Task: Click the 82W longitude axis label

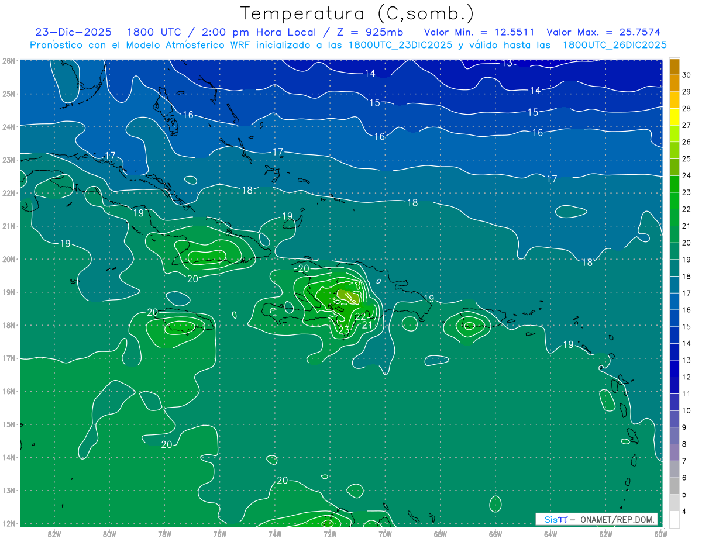Action: click(x=54, y=533)
